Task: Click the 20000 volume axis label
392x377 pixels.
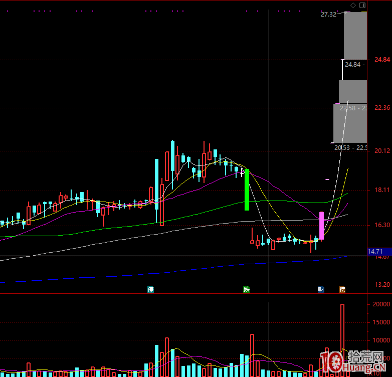Action: coord(381,304)
